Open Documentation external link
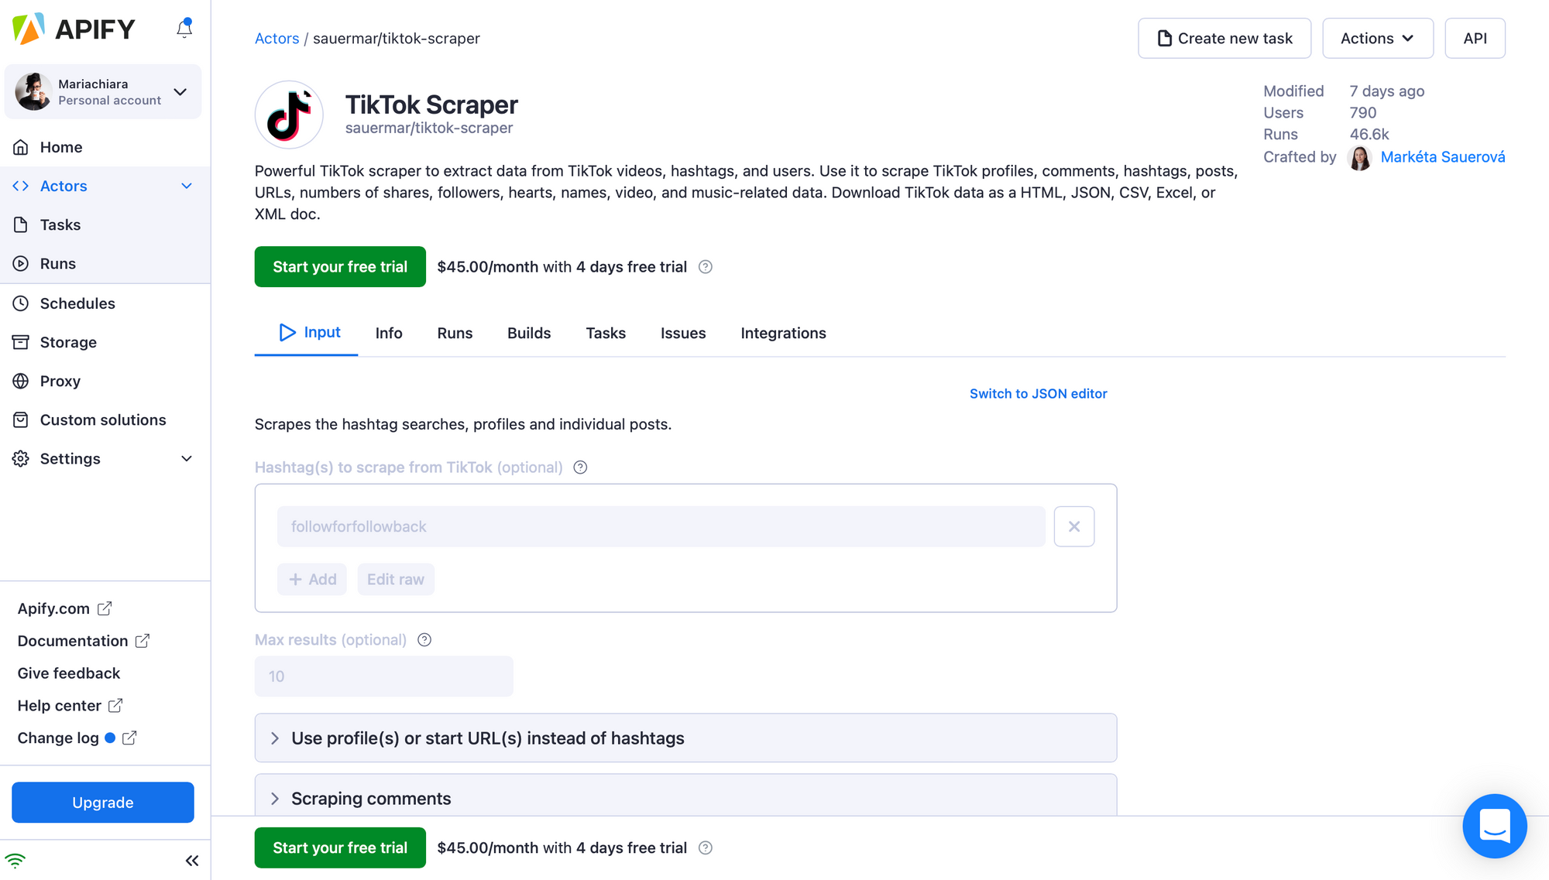The height and width of the screenshot is (880, 1549). pos(84,641)
